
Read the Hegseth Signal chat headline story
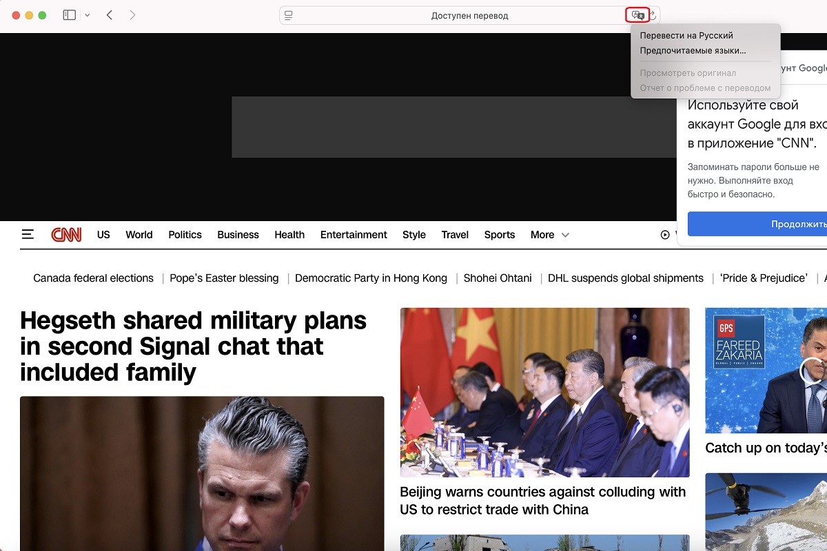[193, 346]
